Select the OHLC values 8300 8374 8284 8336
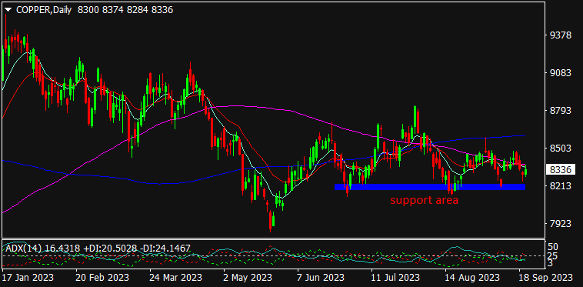Viewport: 583px width, 287px height. coord(125,11)
